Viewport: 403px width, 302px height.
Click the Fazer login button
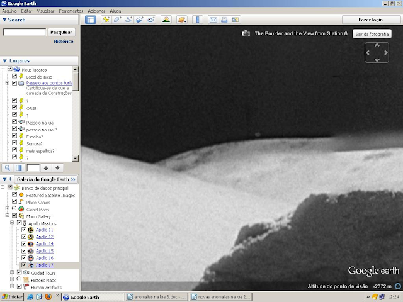click(x=371, y=20)
